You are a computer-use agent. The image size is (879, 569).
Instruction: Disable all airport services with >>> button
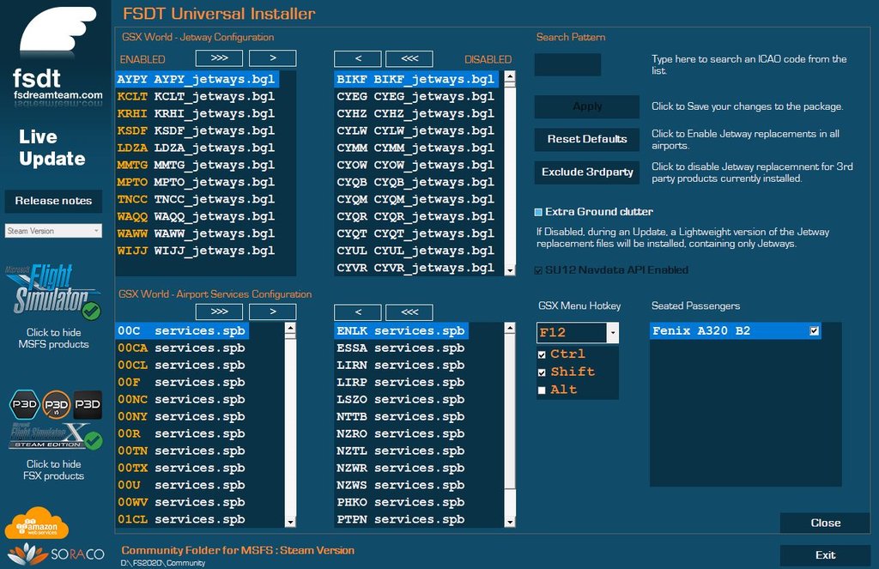[x=219, y=312]
